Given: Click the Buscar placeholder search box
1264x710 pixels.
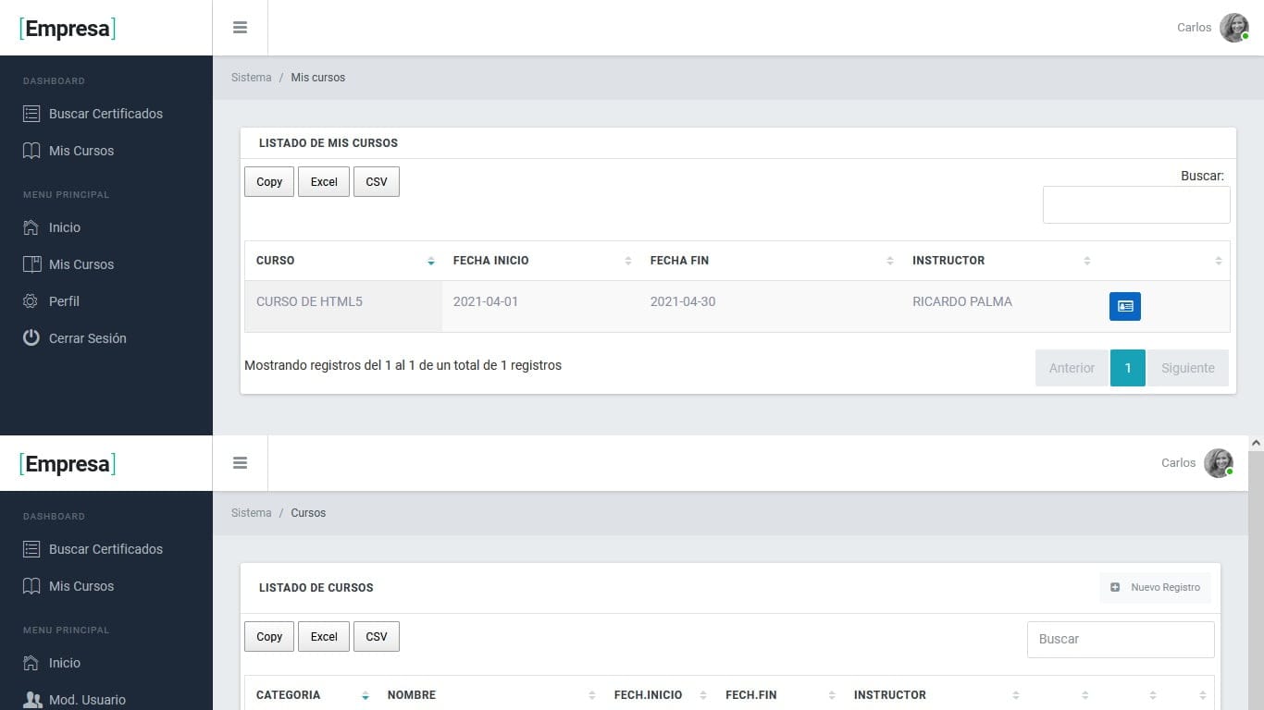Looking at the screenshot, I should [1120, 639].
